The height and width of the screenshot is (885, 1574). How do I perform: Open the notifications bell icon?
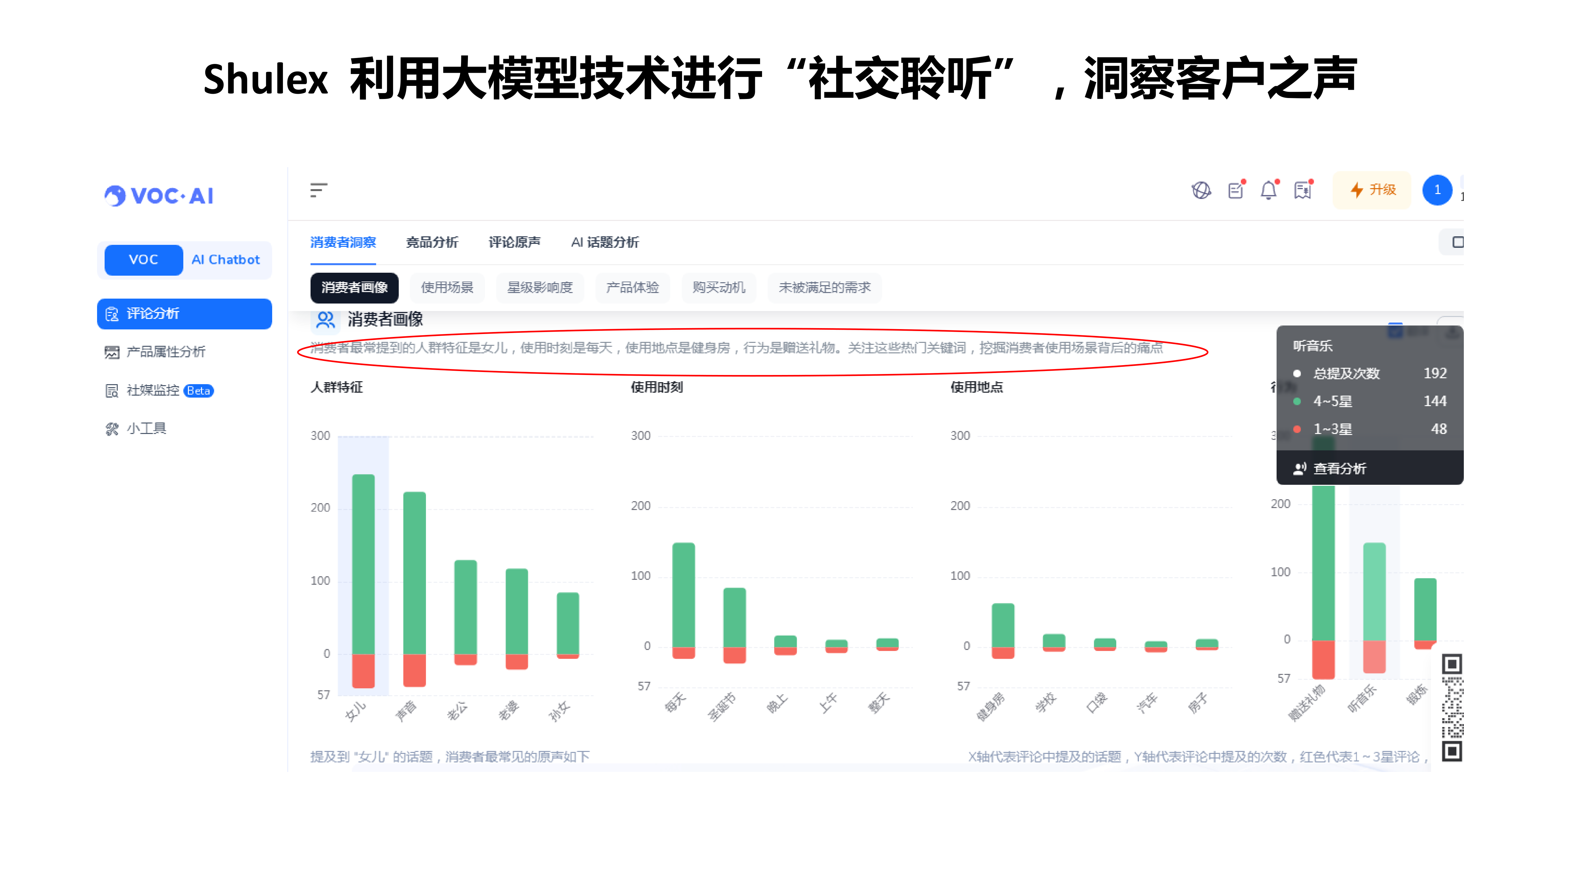[x=1269, y=190]
